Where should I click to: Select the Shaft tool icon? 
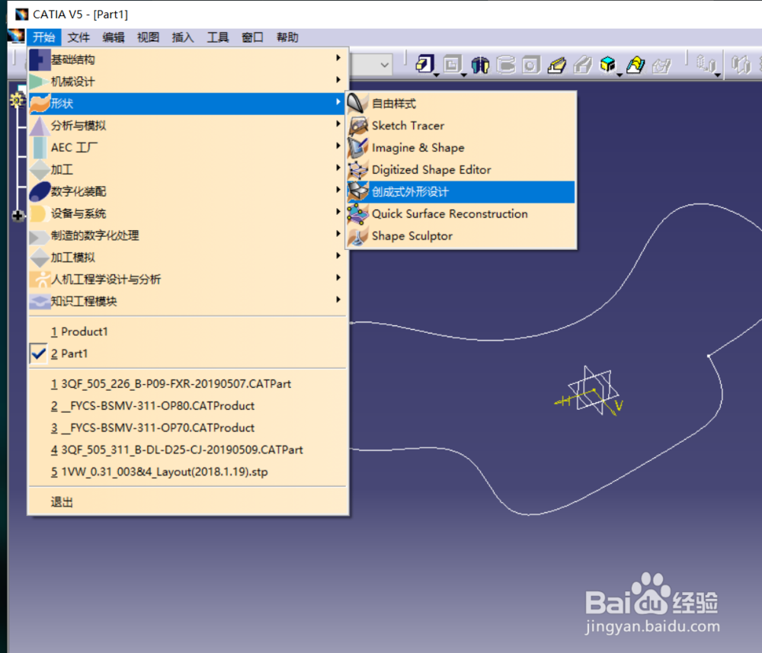click(x=480, y=65)
